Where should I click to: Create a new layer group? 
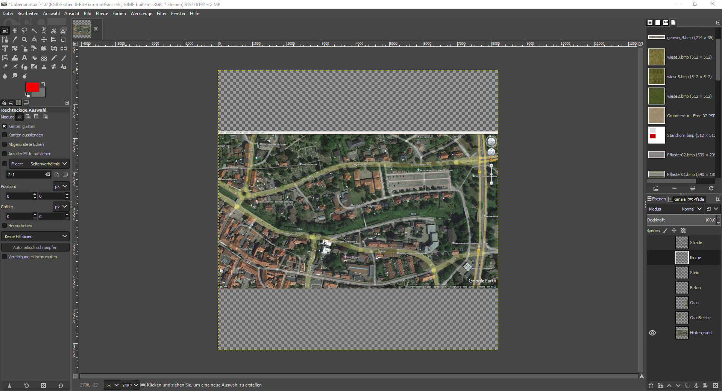(x=660, y=385)
